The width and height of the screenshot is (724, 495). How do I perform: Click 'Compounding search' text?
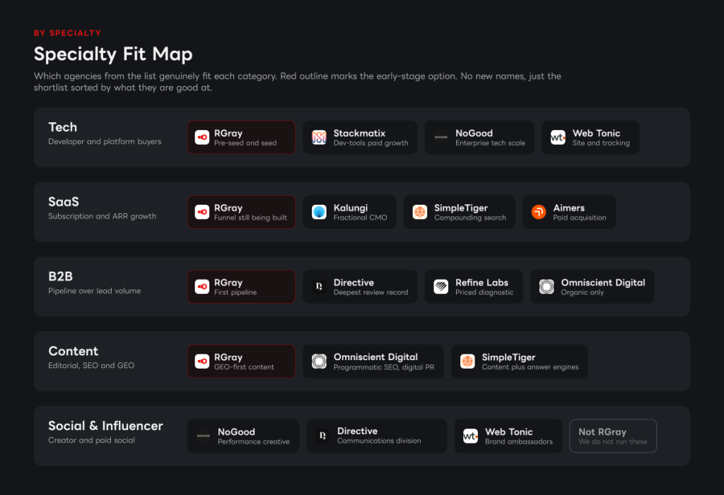470,217
